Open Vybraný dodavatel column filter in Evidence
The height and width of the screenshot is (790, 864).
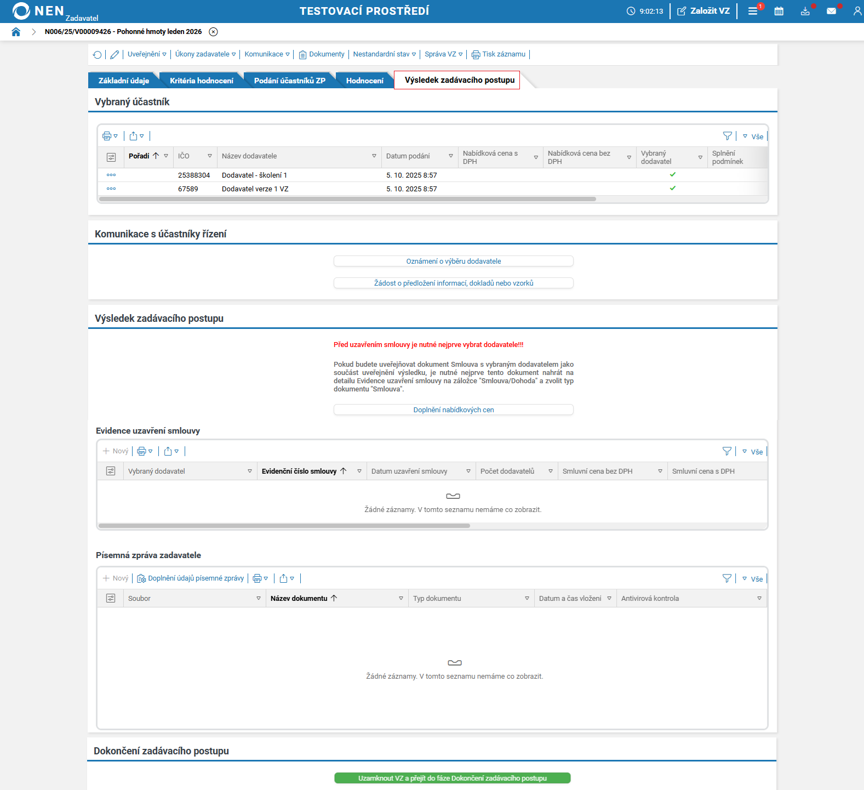coord(250,471)
